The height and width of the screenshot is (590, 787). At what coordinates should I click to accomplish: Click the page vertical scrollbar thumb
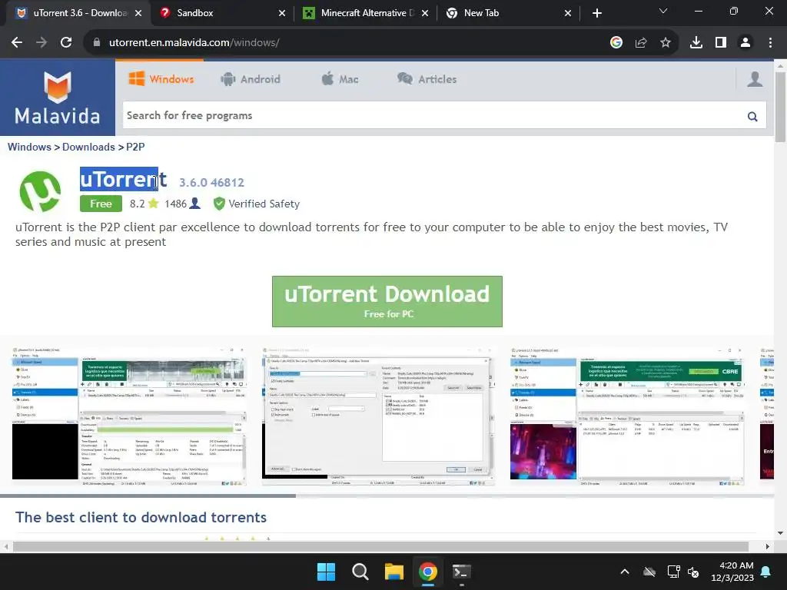point(780,107)
